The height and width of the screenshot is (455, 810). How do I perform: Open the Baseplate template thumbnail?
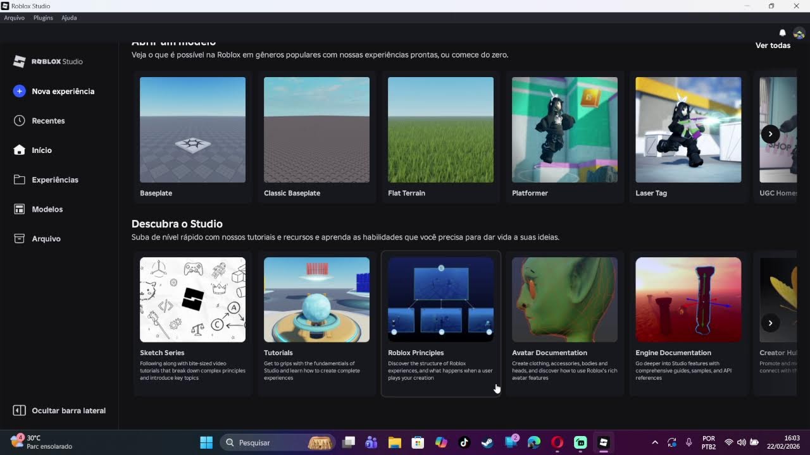click(x=192, y=130)
